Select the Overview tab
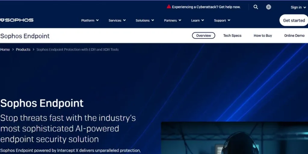Viewport: 308px width, 154px height. click(204, 35)
